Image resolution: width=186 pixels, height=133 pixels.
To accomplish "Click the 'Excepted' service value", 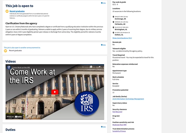I will pos(116,86).
